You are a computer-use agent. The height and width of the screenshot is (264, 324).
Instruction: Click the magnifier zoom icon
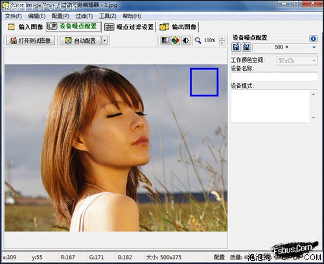coord(198,40)
